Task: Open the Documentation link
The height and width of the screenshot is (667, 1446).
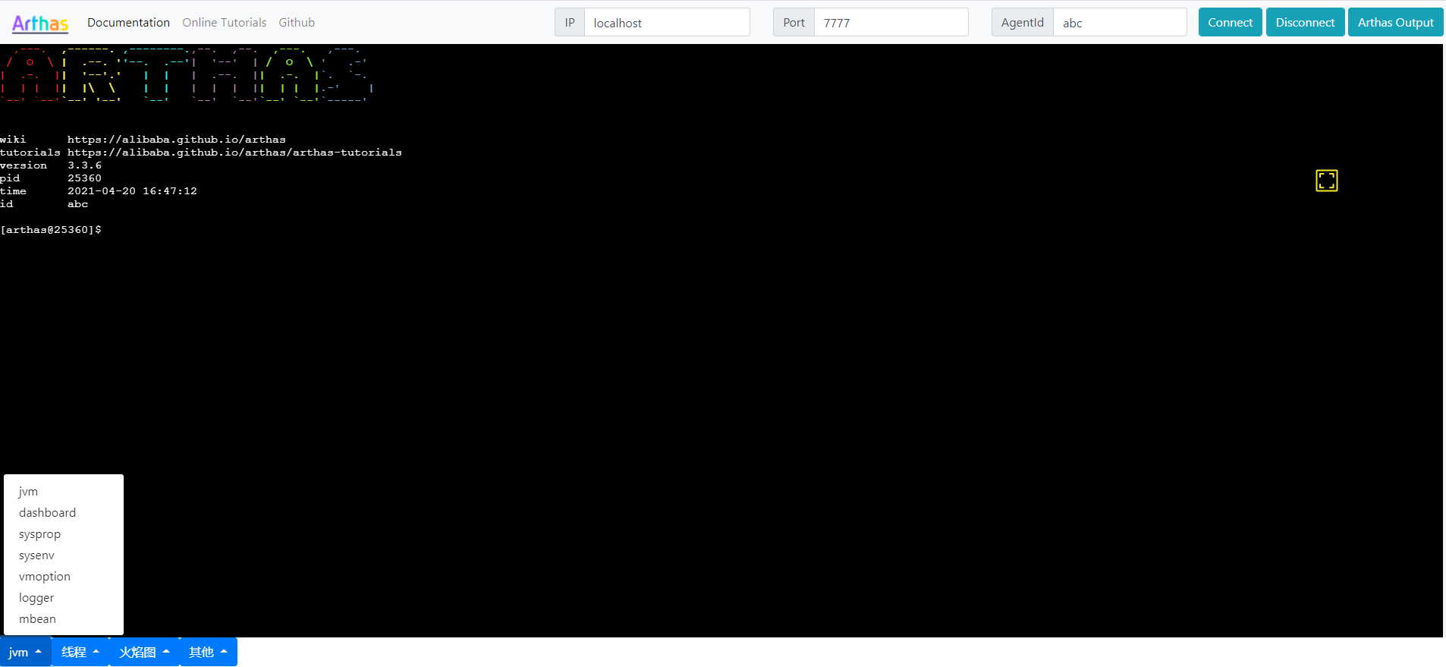Action: (x=128, y=23)
